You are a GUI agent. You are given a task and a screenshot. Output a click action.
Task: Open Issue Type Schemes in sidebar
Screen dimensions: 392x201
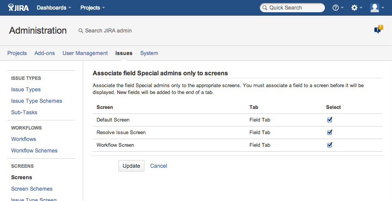pyautogui.click(x=36, y=101)
